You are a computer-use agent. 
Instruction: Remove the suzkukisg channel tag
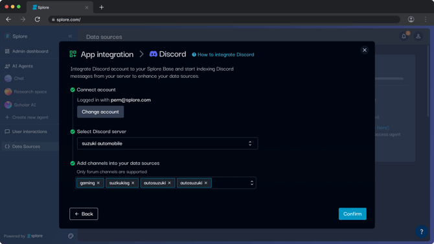pos(133,183)
